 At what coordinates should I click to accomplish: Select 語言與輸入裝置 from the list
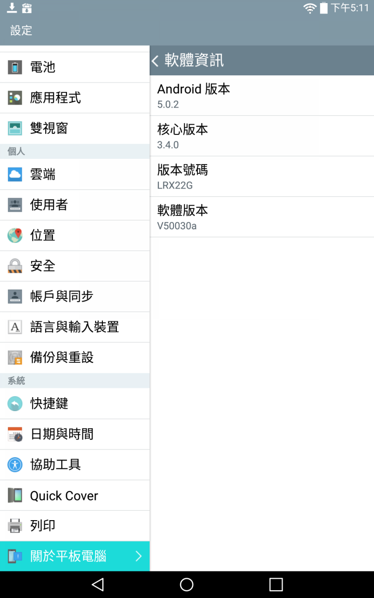75,327
